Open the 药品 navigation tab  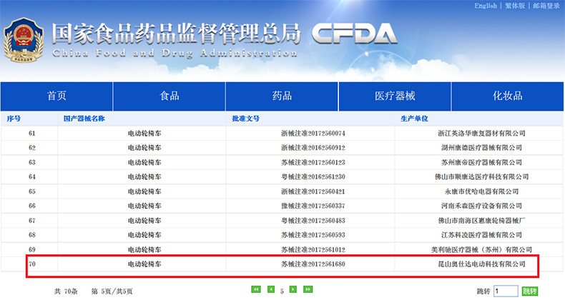[x=282, y=96]
